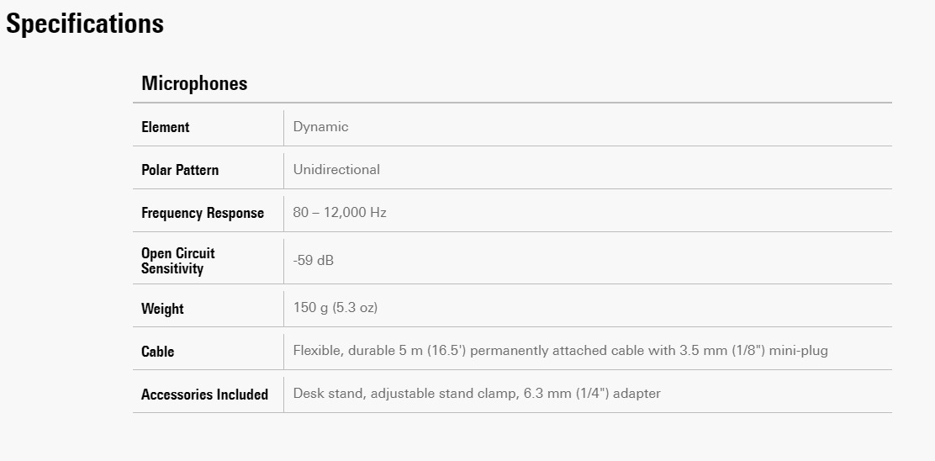Select the Frequency Response label
The image size is (935, 461).
tap(203, 213)
